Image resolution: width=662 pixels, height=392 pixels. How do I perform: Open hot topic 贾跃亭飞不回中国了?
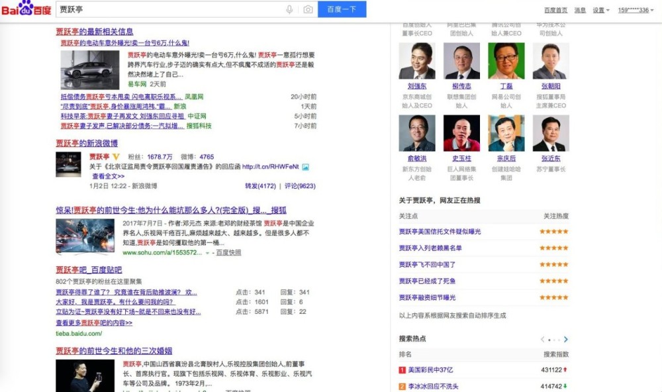click(x=427, y=264)
